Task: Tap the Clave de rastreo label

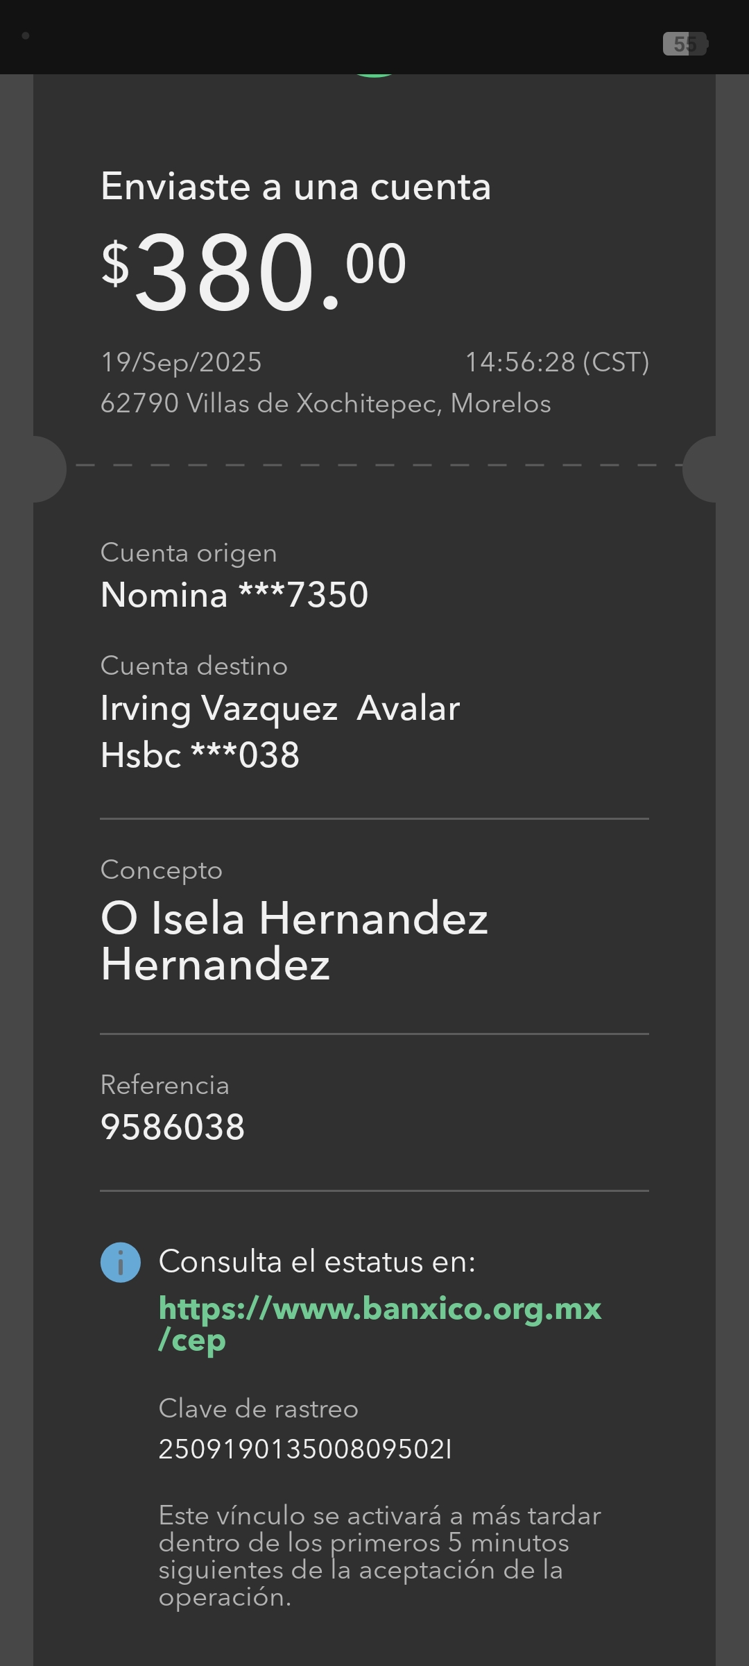Action: click(258, 1408)
